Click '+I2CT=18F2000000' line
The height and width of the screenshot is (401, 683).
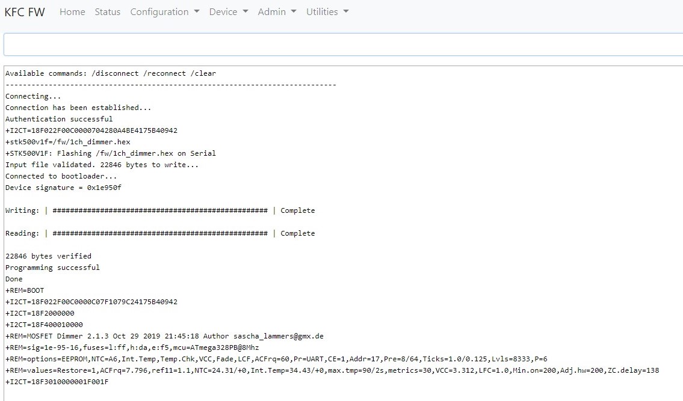coord(40,313)
